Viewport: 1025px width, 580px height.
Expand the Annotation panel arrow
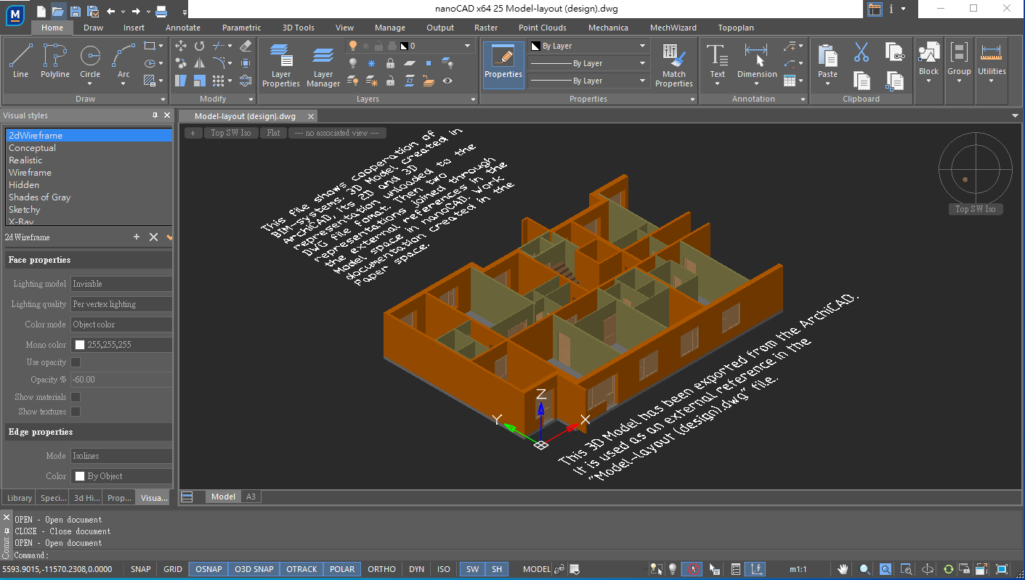coord(803,99)
